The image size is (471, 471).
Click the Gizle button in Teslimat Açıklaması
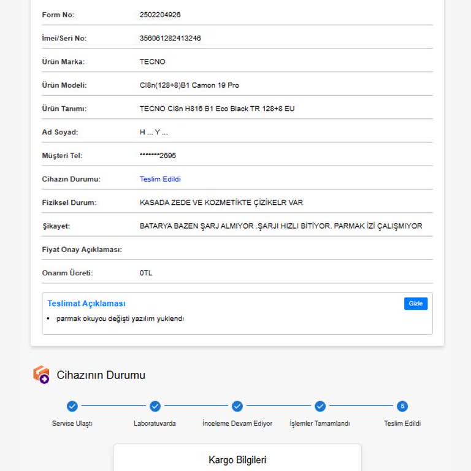(x=415, y=304)
